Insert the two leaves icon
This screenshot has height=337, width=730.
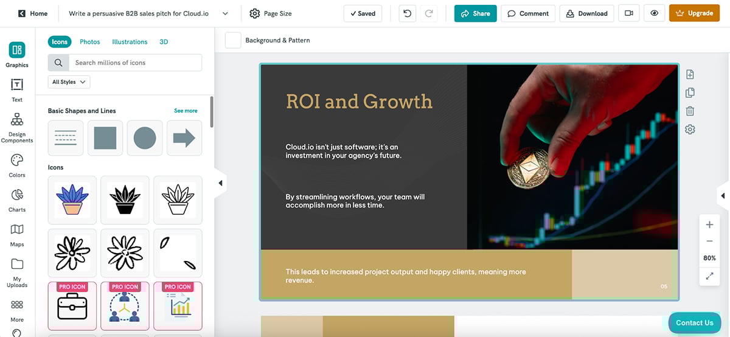tap(178, 253)
